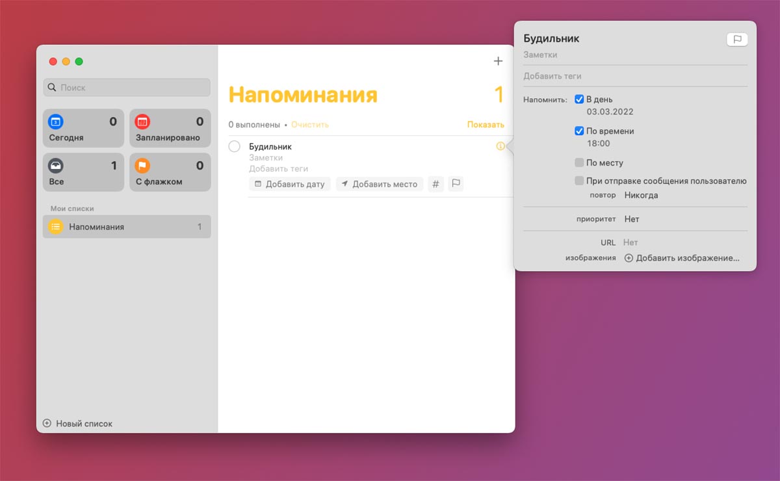Open the повтор Никогда dropdown
The height and width of the screenshot is (481, 780).
coord(641,195)
